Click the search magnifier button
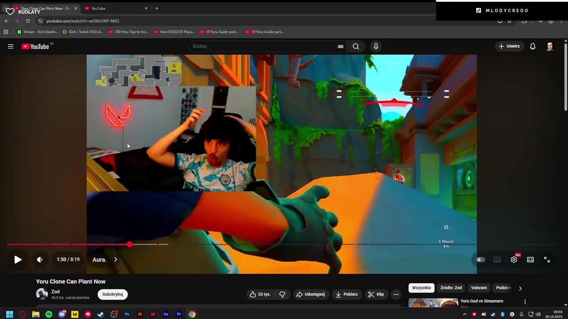This screenshot has width=568, height=319. pos(356,47)
